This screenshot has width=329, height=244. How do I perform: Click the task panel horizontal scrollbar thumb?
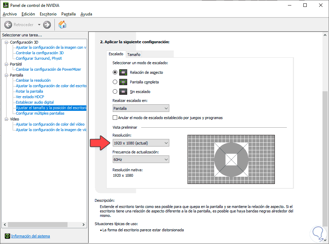pos(38,224)
